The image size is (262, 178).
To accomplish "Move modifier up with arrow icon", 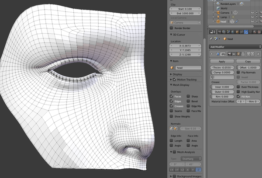I will 249,54.
